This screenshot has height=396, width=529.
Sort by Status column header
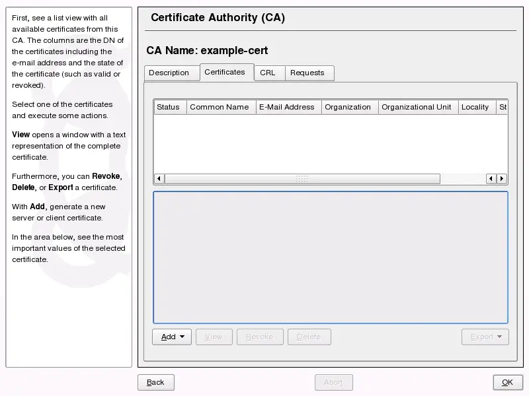click(x=169, y=107)
